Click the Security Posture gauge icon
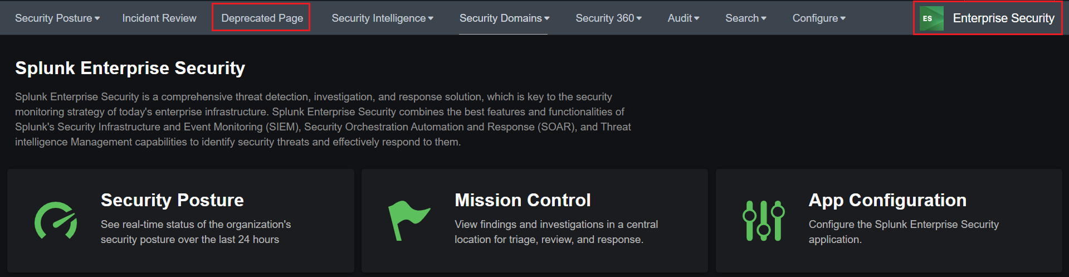 click(56, 221)
